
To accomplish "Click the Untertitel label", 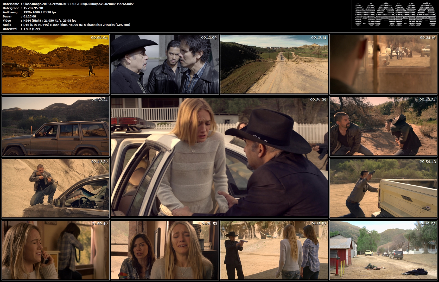I will (10, 29).
